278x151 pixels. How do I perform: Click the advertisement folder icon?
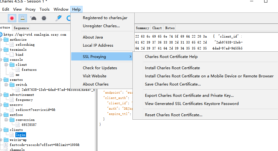pyautogui.click(x=6, y=95)
